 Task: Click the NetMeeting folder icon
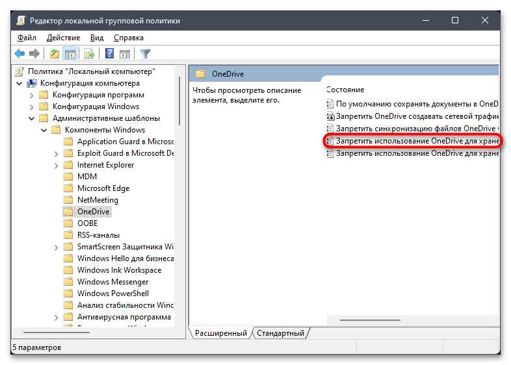pyautogui.click(x=68, y=200)
